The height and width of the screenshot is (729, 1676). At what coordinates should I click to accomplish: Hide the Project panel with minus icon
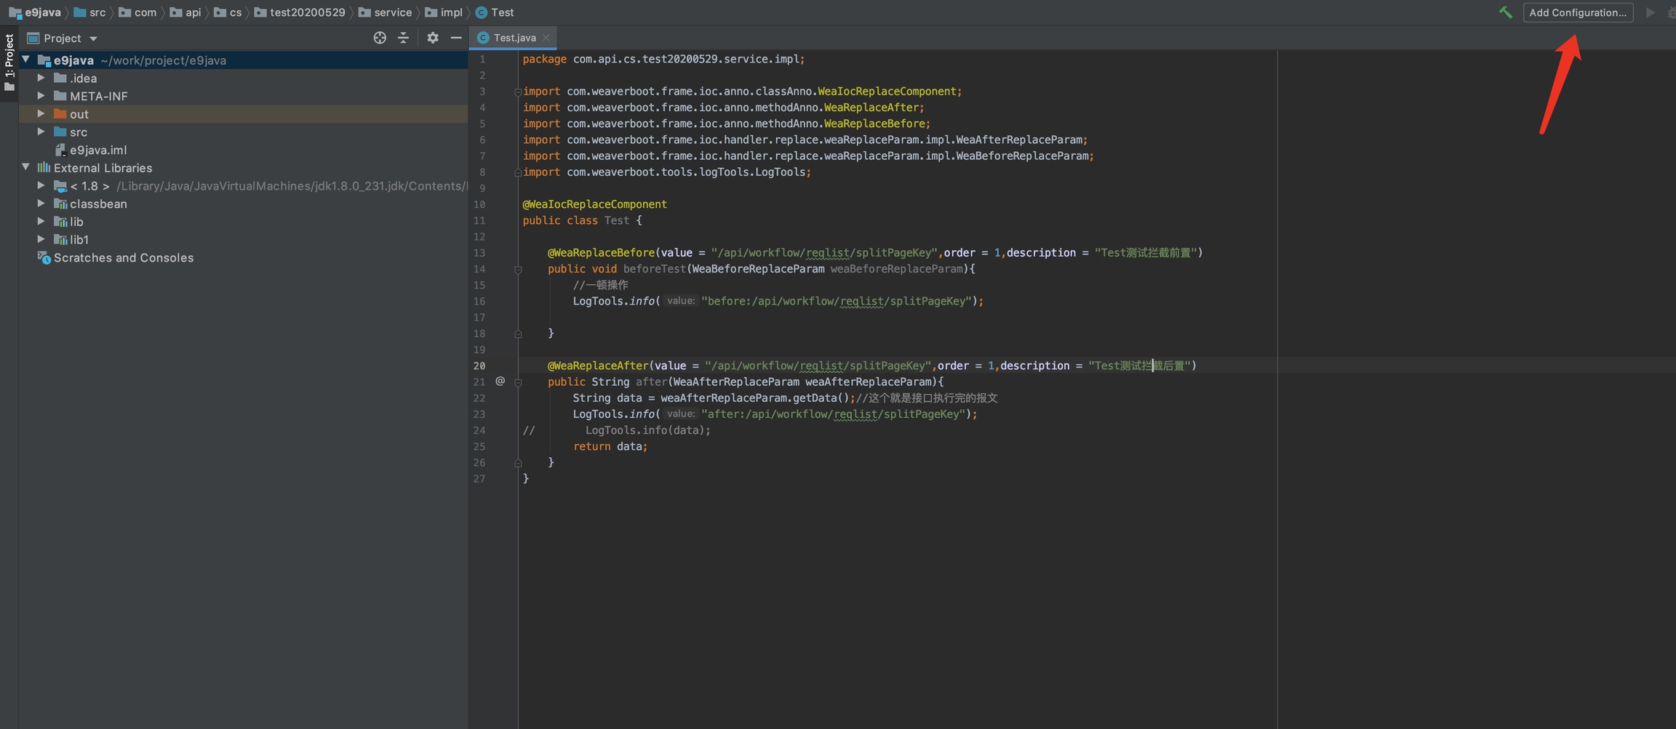456,38
